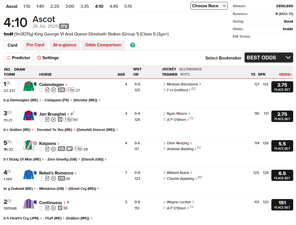Switch to the Odds Comparison tab
The image size is (296, 225).
pyautogui.click(x=103, y=45)
